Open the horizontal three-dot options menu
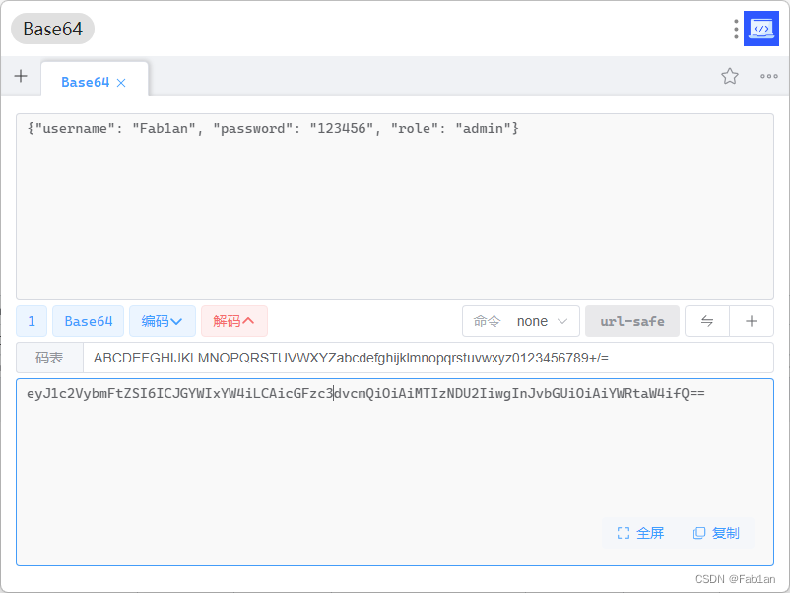790x593 pixels. tap(769, 76)
